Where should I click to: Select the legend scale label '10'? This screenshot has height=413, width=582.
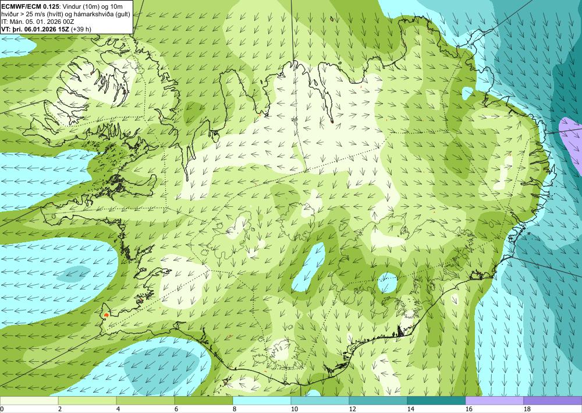pyautogui.click(x=294, y=409)
